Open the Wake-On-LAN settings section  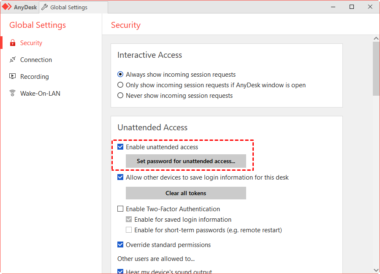(40, 94)
